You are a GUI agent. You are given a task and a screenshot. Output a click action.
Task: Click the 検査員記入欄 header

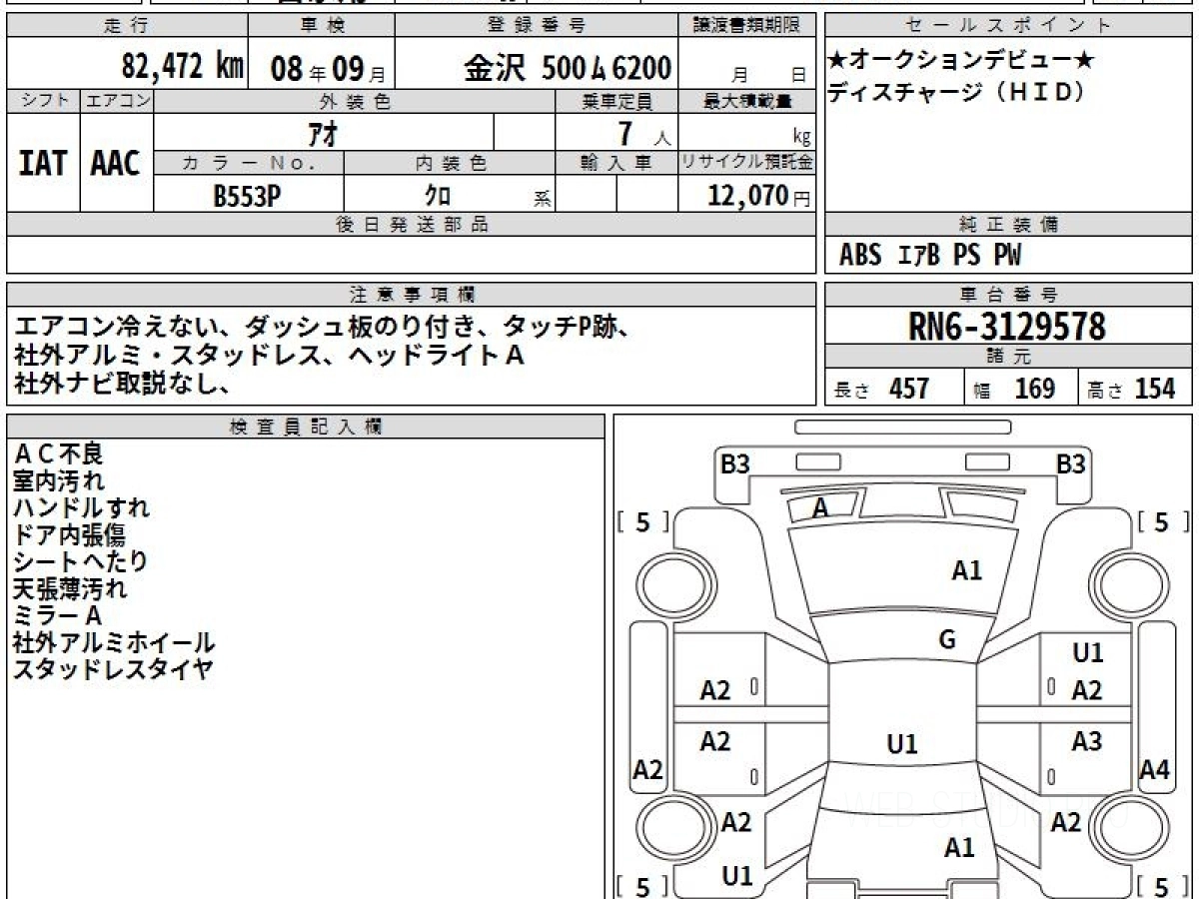306,427
